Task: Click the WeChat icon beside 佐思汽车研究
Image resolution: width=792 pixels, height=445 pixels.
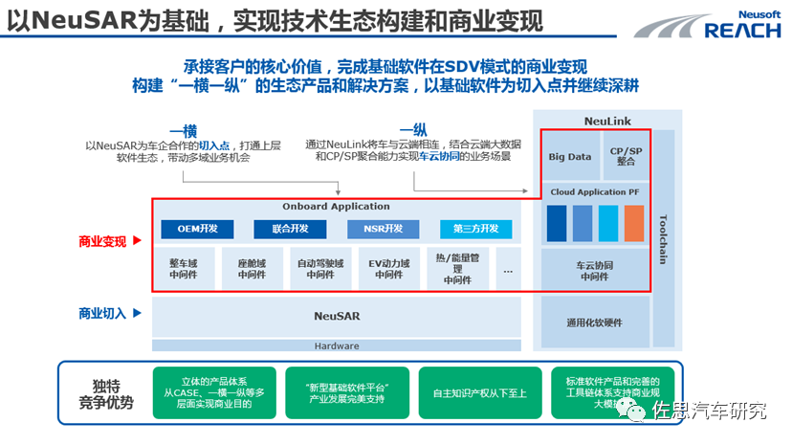Action: point(631,410)
